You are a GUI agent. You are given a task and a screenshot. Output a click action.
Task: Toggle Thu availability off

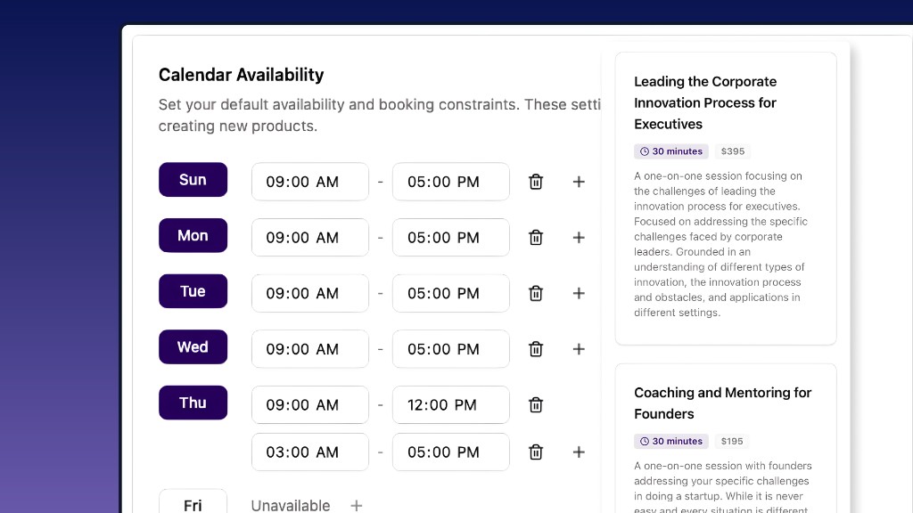click(193, 403)
